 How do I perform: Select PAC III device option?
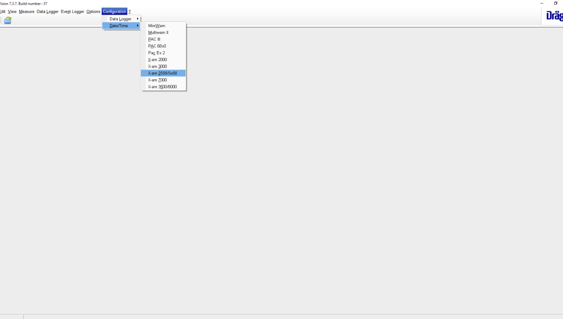154,39
